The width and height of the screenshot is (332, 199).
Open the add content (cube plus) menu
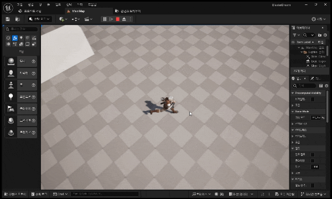click(63, 19)
